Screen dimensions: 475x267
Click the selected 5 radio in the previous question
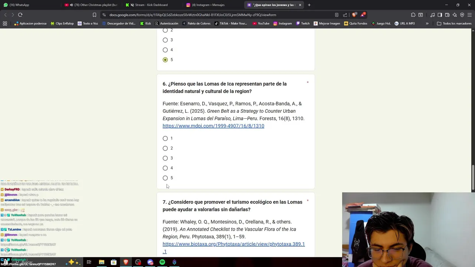pos(165,60)
